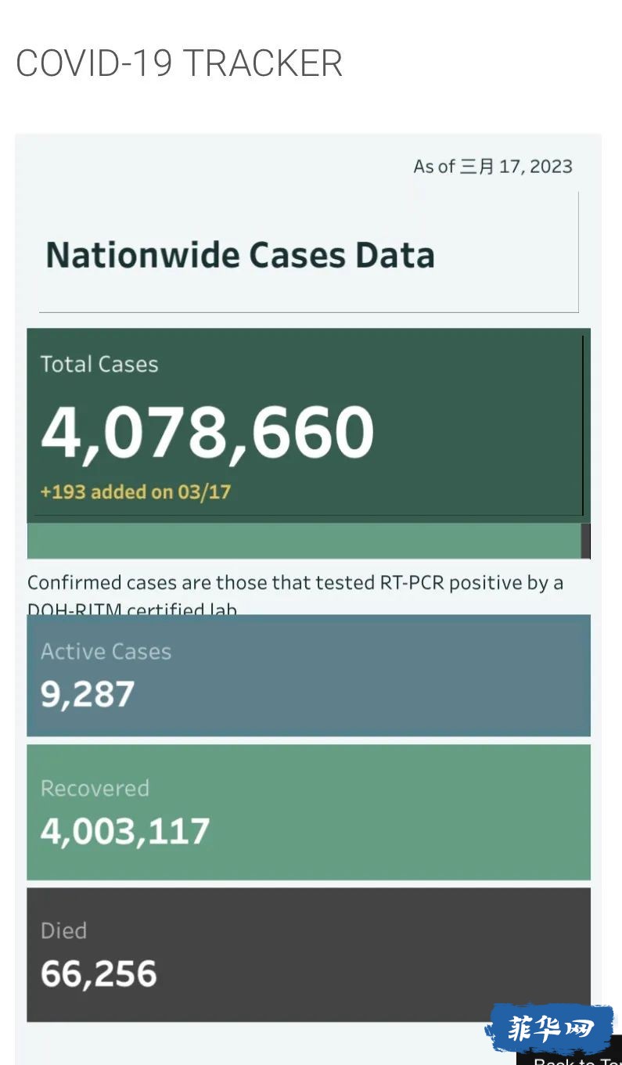
Task: Click the Total Cases label text
Action: (99, 364)
